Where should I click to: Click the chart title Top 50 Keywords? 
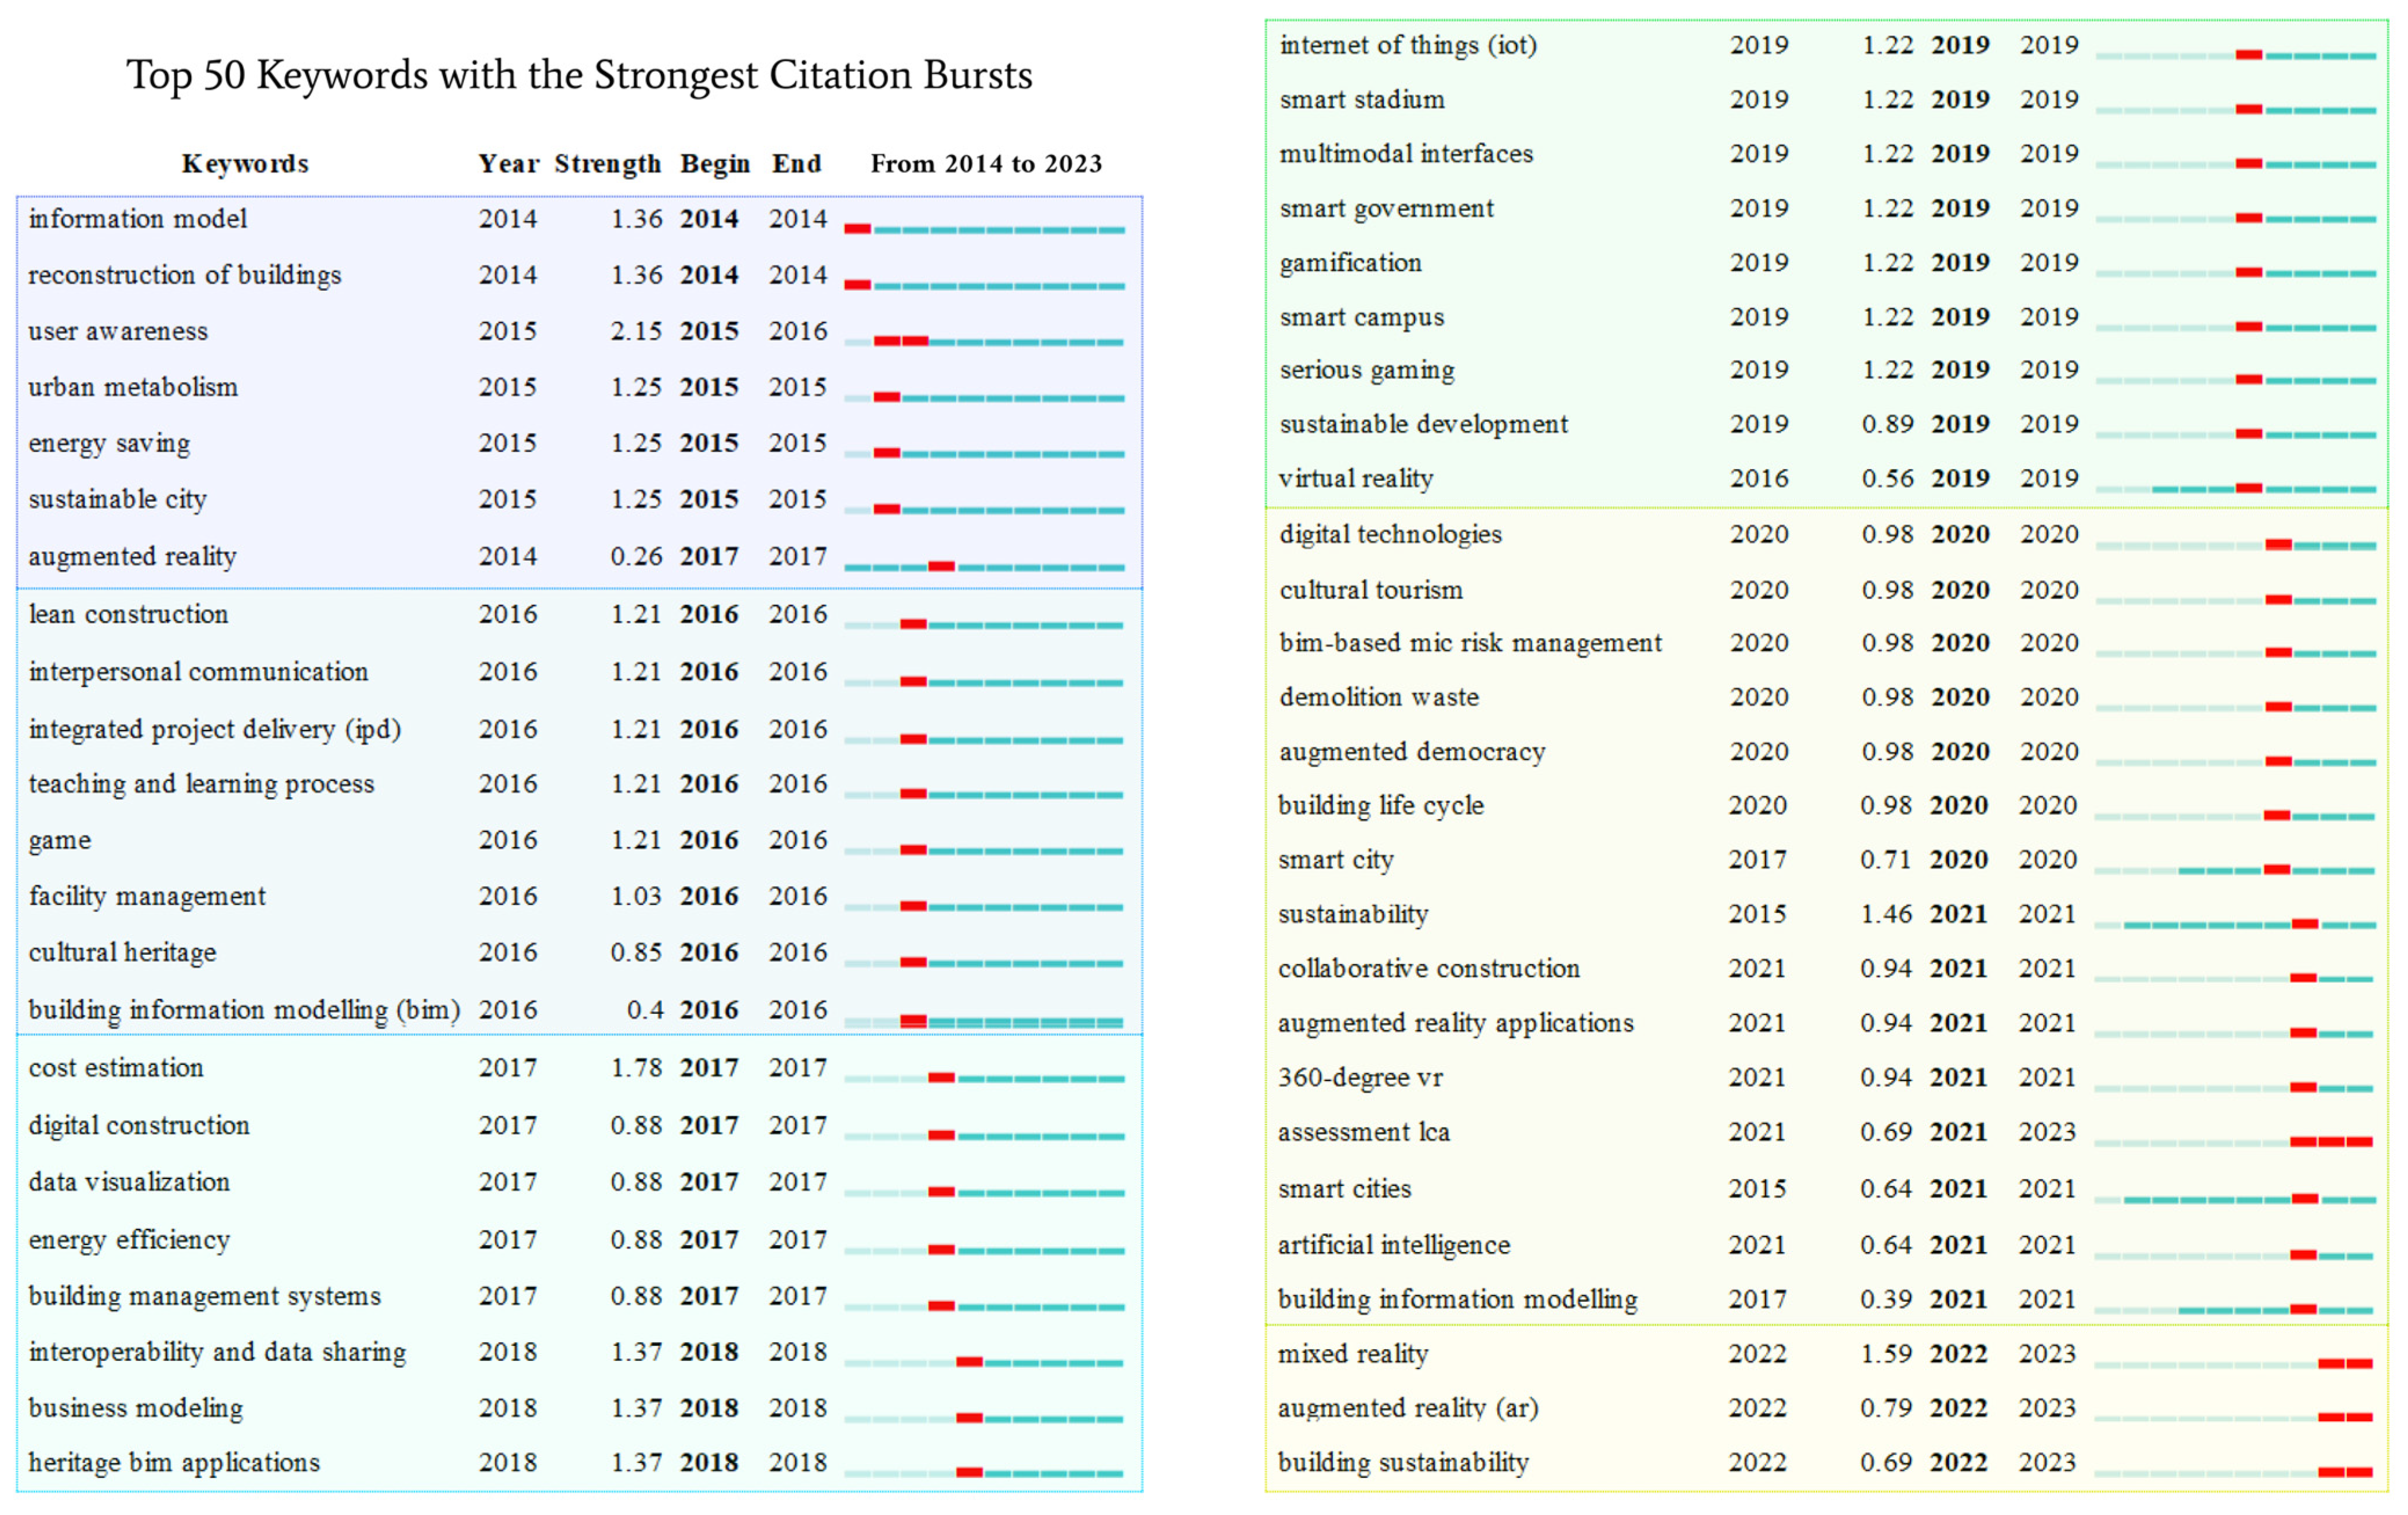click(579, 75)
